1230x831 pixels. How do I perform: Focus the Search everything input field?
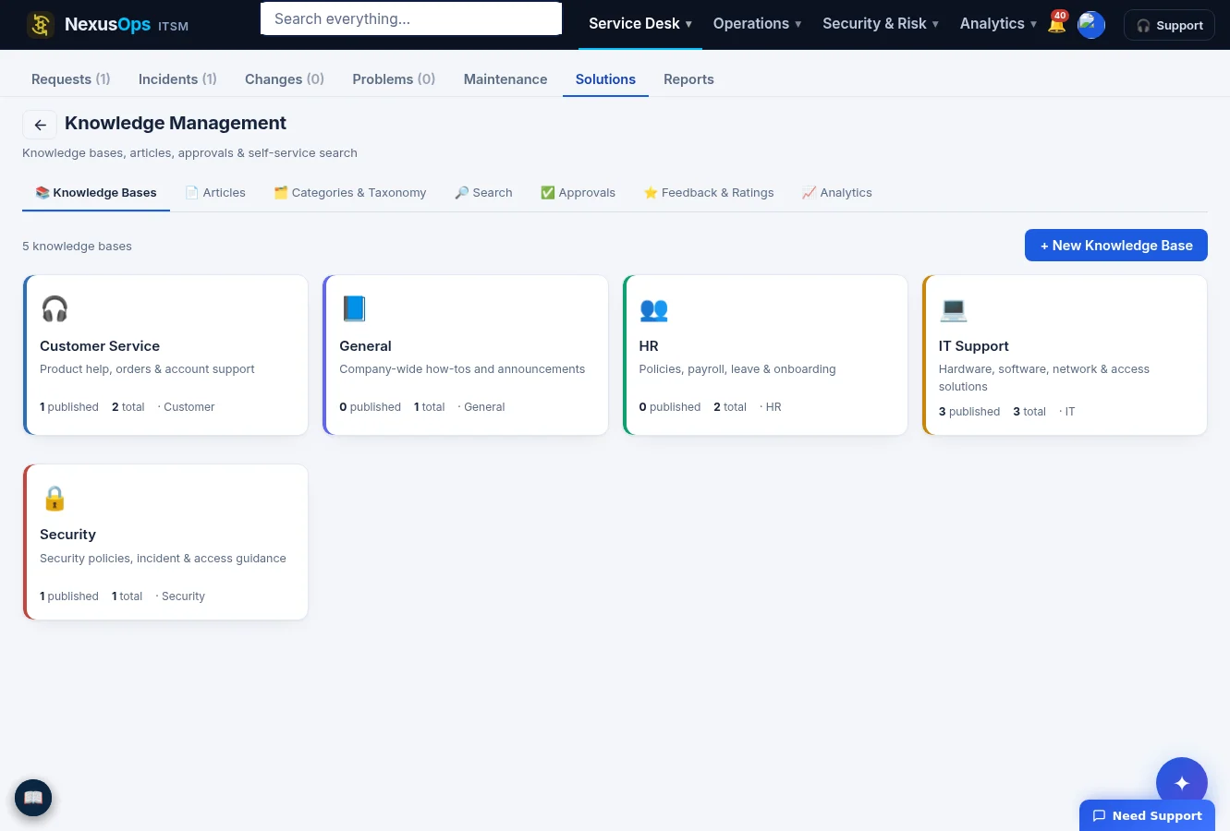(411, 18)
